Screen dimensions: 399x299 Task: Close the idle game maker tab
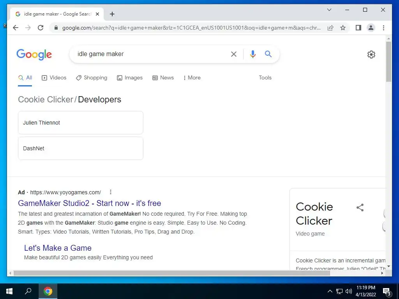pyautogui.click(x=97, y=14)
